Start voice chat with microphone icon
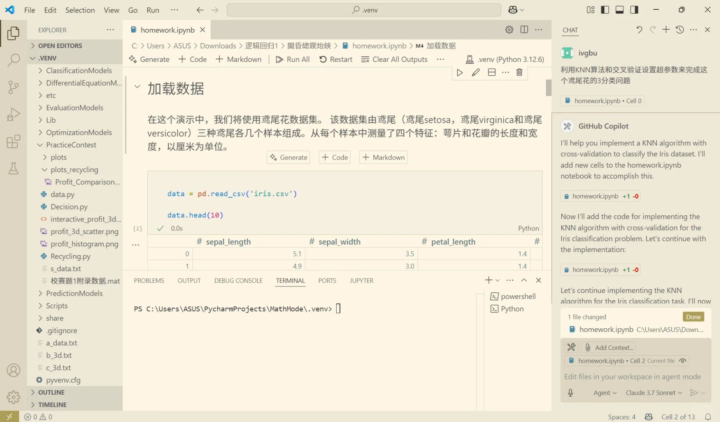This screenshot has width=720, height=422. 570,393
